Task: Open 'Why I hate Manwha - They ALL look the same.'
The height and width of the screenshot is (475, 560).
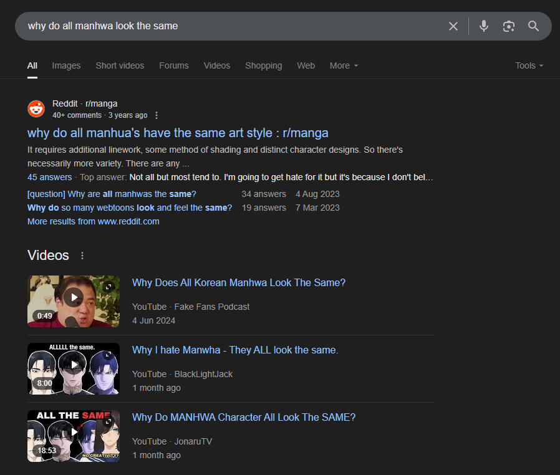Action: click(235, 350)
